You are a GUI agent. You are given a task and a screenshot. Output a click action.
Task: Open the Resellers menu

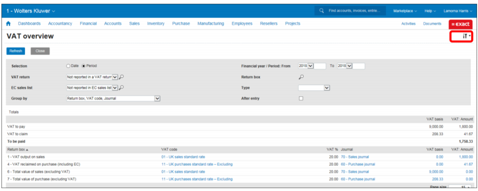click(268, 23)
